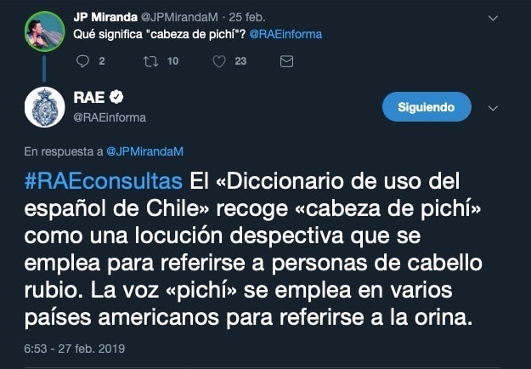This screenshot has width=531, height=369.
Task: Like JP Miranda's tweet with the heart icon
Action: click(x=218, y=60)
